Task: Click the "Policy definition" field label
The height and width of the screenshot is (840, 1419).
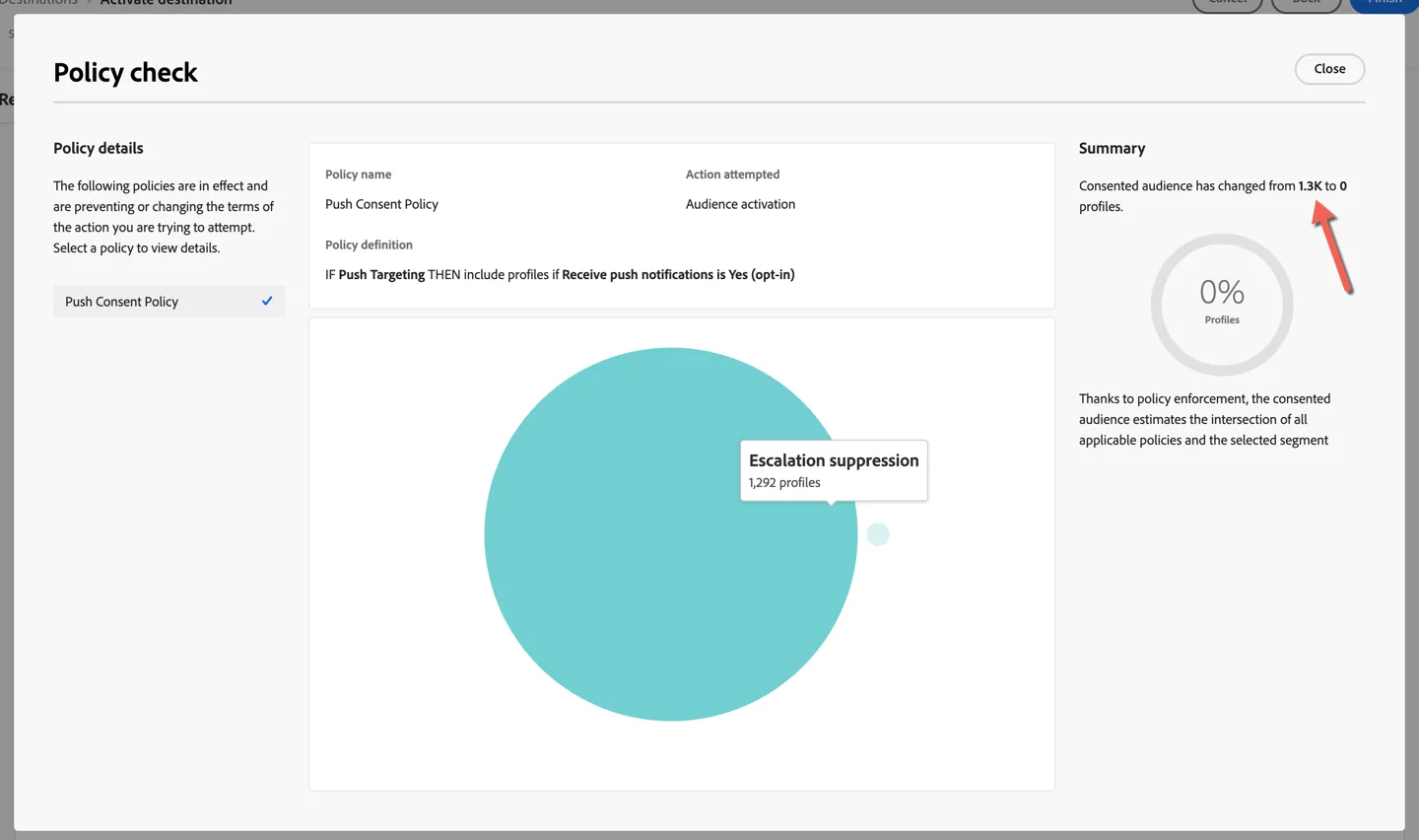Action: pos(369,245)
